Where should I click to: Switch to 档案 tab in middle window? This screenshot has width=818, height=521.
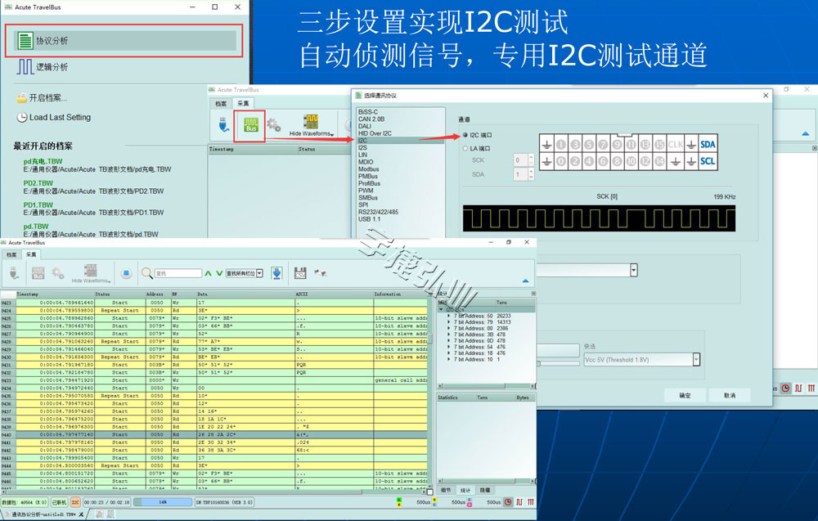coord(221,103)
